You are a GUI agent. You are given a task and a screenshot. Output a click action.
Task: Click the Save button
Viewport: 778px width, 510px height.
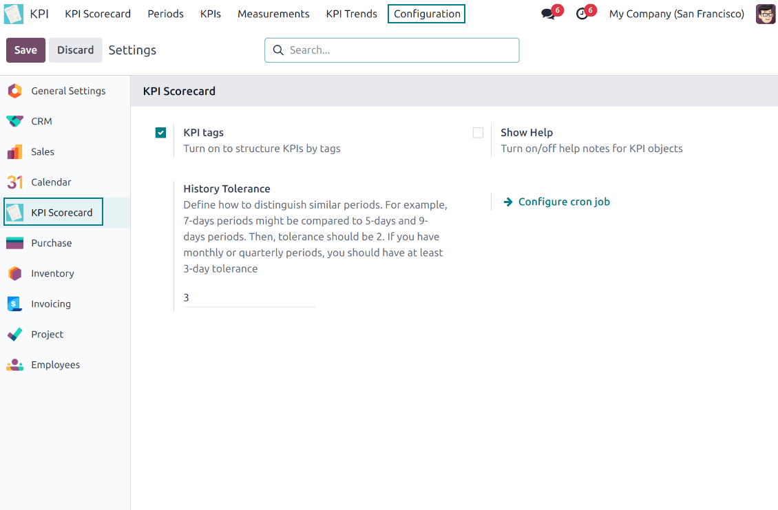pyautogui.click(x=25, y=50)
